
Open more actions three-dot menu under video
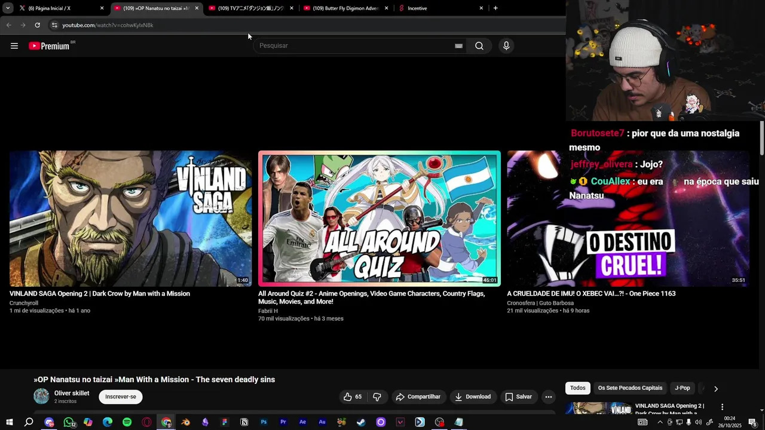[x=549, y=397]
